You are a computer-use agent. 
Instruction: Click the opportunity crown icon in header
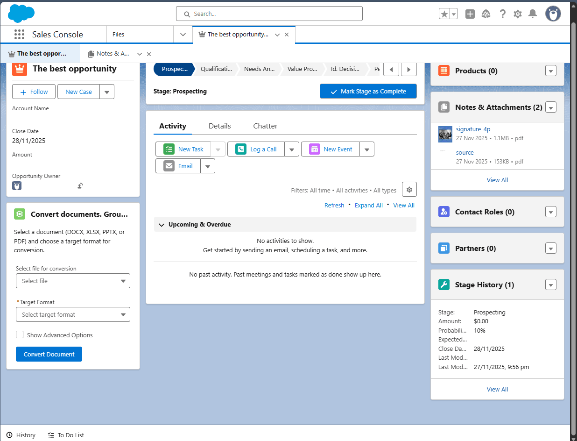pyautogui.click(x=20, y=69)
